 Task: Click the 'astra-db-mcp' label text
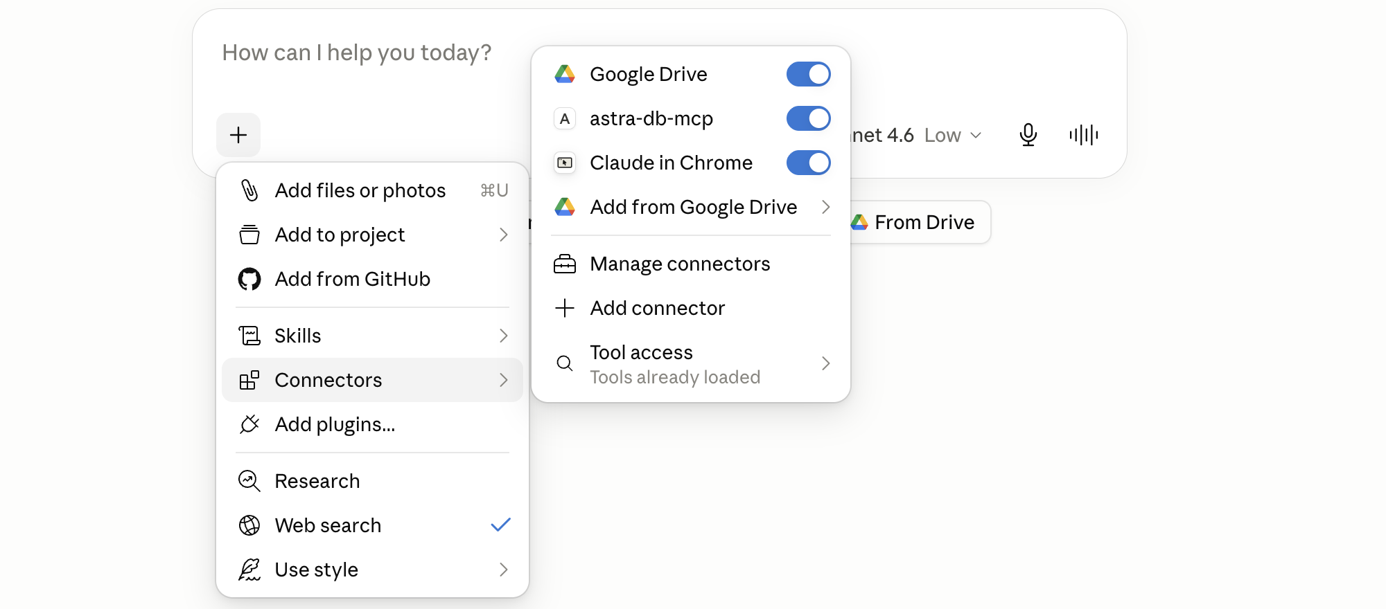point(651,119)
